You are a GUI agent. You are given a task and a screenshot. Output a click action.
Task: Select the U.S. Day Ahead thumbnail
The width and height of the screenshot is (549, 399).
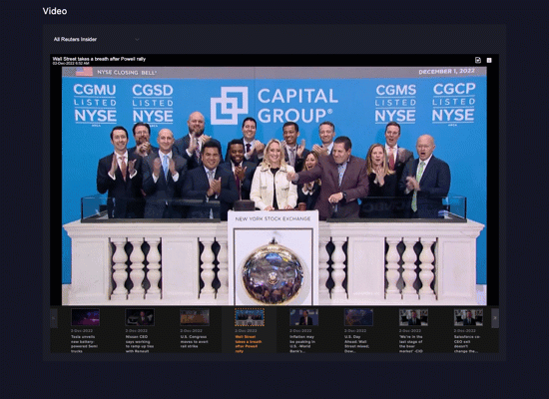click(x=358, y=317)
